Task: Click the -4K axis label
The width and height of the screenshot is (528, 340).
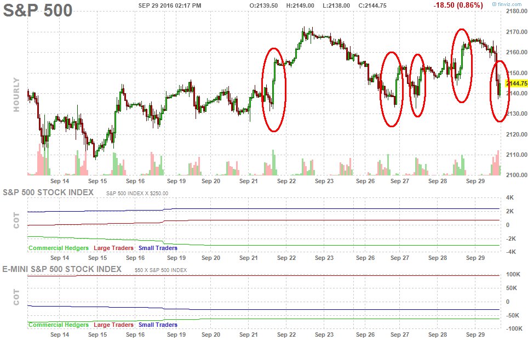Action: click(511, 252)
